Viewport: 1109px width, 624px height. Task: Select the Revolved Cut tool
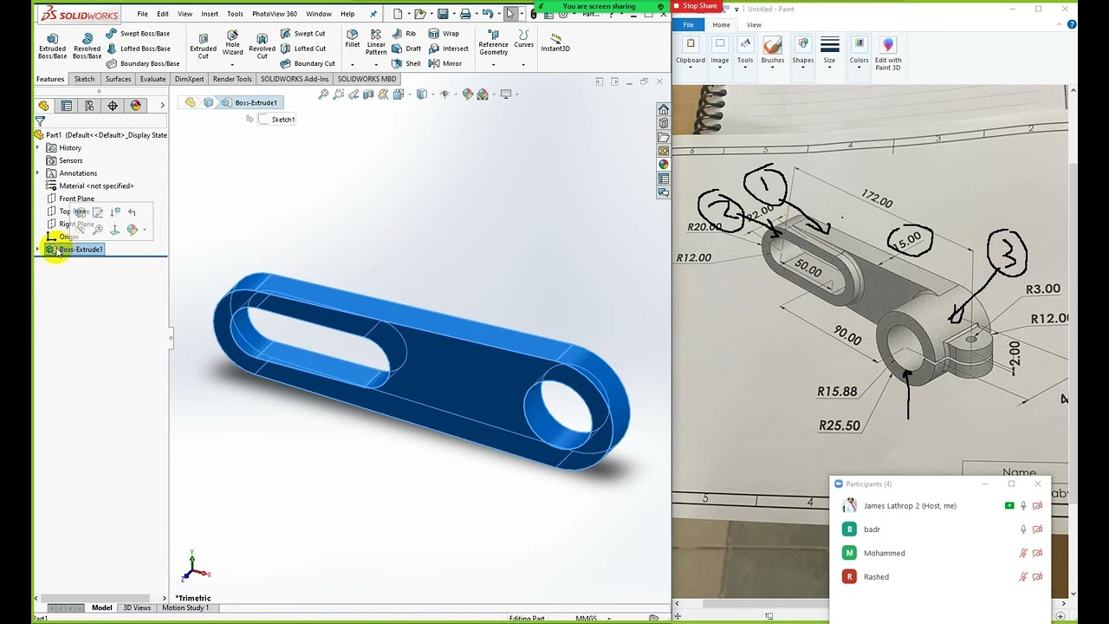[262, 46]
